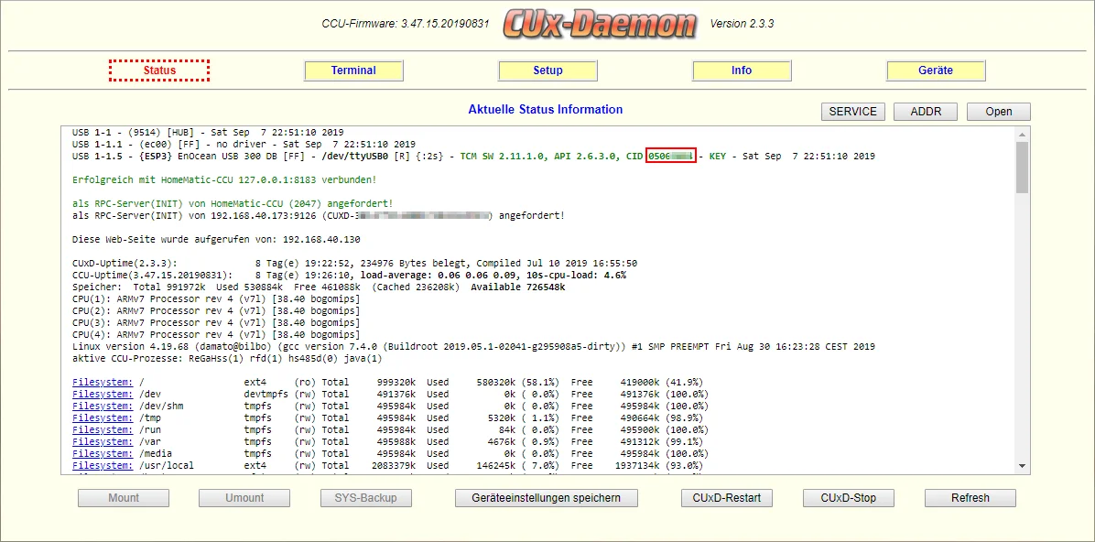Click the SYS-Backup button
Viewport: 1095px width, 542px height.
(x=365, y=498)
